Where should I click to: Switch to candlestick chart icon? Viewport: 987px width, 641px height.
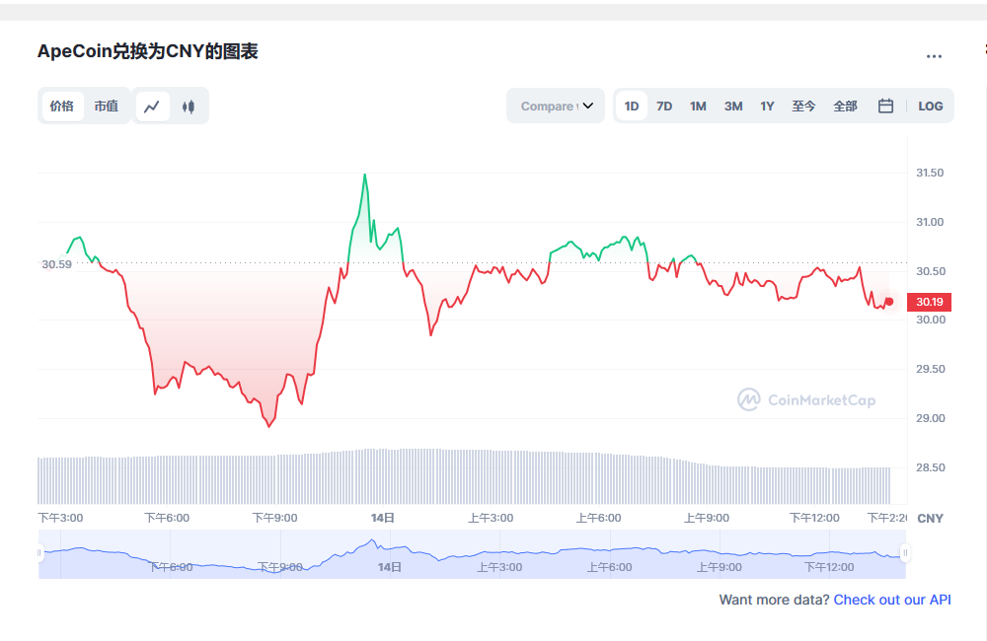tap(189, 107)
